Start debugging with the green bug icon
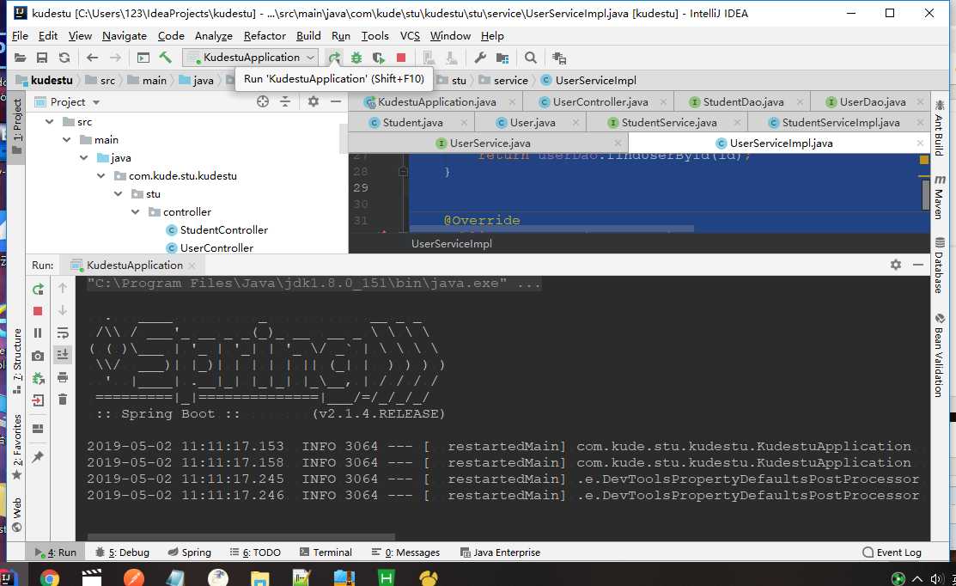 click(356, 58)
